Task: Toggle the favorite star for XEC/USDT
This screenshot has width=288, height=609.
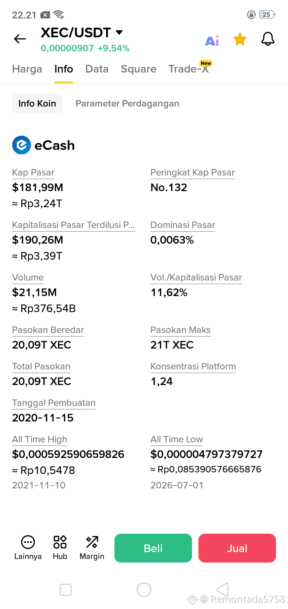Action: pos(240,39)
